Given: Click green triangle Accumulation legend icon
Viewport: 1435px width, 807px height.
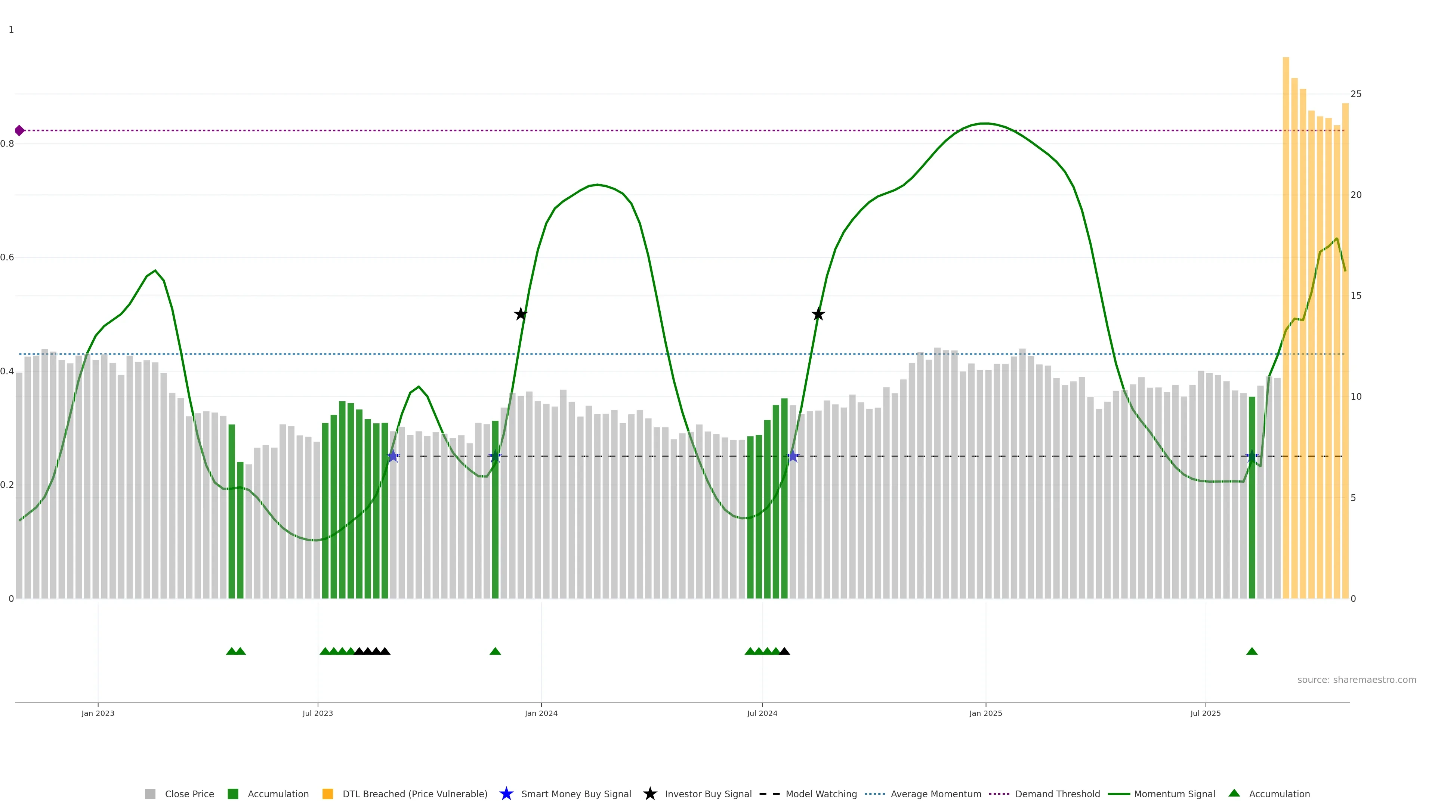Looking at the screenshot, I should (x=1234, y=793).
